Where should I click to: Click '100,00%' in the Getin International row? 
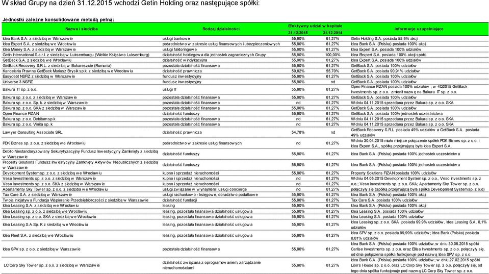pyautogui.click(x=332, y=55)
